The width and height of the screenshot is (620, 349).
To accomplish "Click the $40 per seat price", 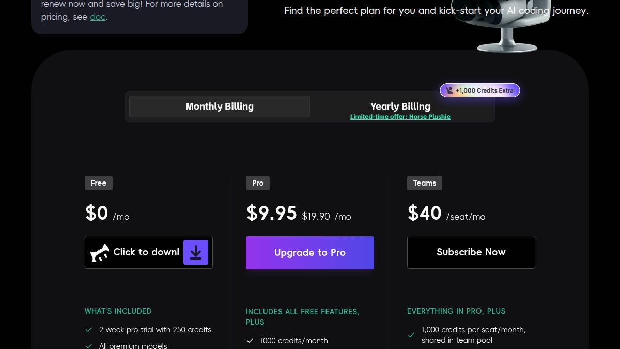I will point(425,213).
